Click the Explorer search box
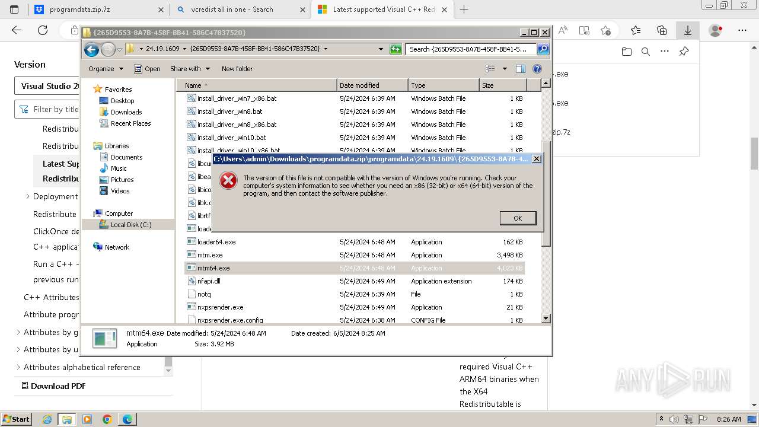Screen dimensions: 759x427 click(471, 49)
